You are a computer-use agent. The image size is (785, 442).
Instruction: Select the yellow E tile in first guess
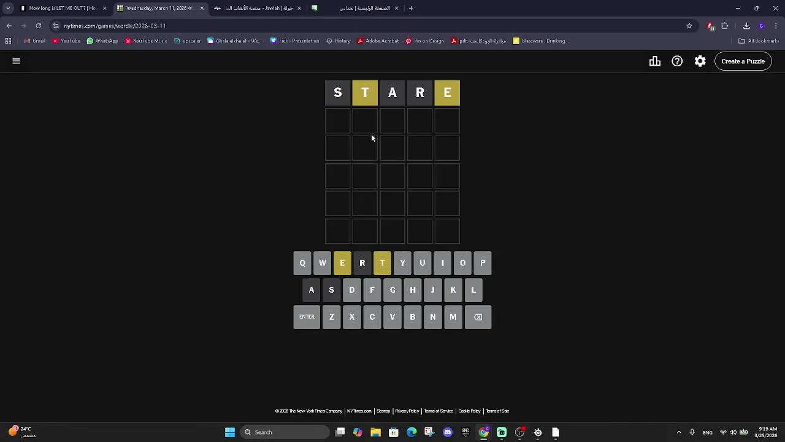447,93
